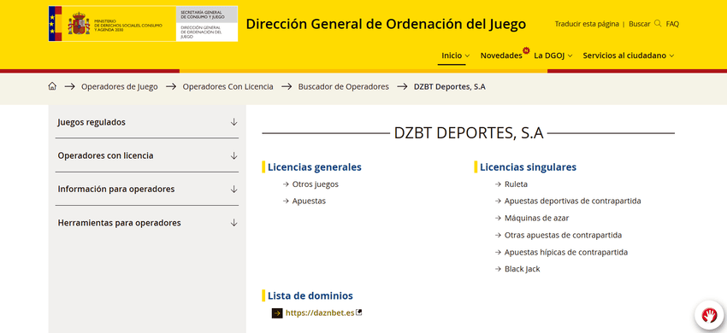Image resolution: width=727 pixels, height=333 pixels.
Task: Click the Black Jack license entry
Action: point(522,269)
